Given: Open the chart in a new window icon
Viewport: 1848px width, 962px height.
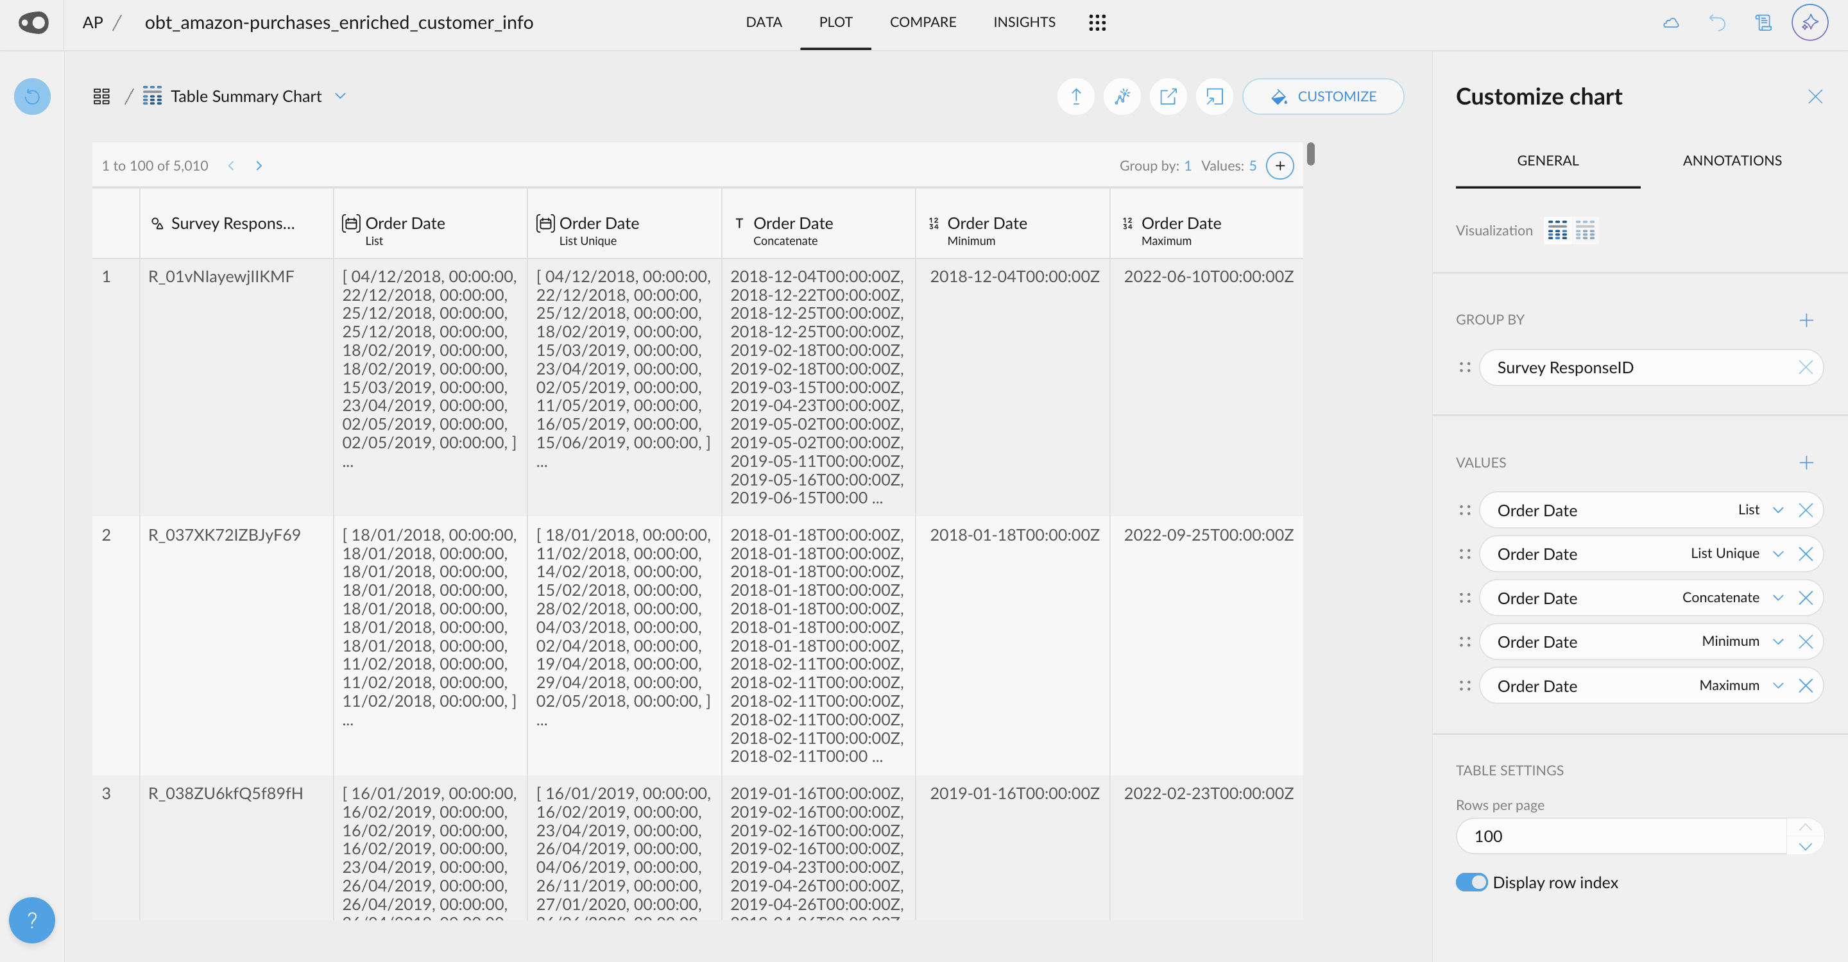Looking at the screenshot, I should coord(1168,96).
